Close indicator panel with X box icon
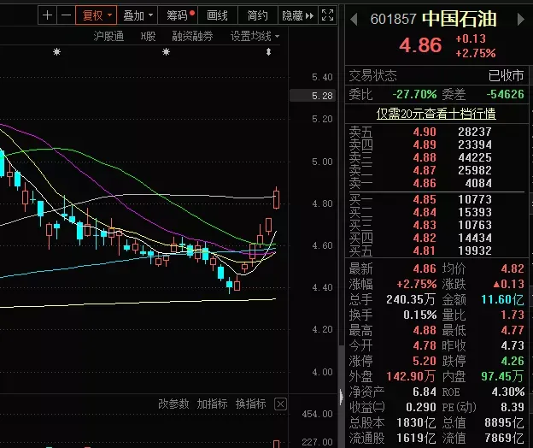533x448 pixels. click(279, 404)
